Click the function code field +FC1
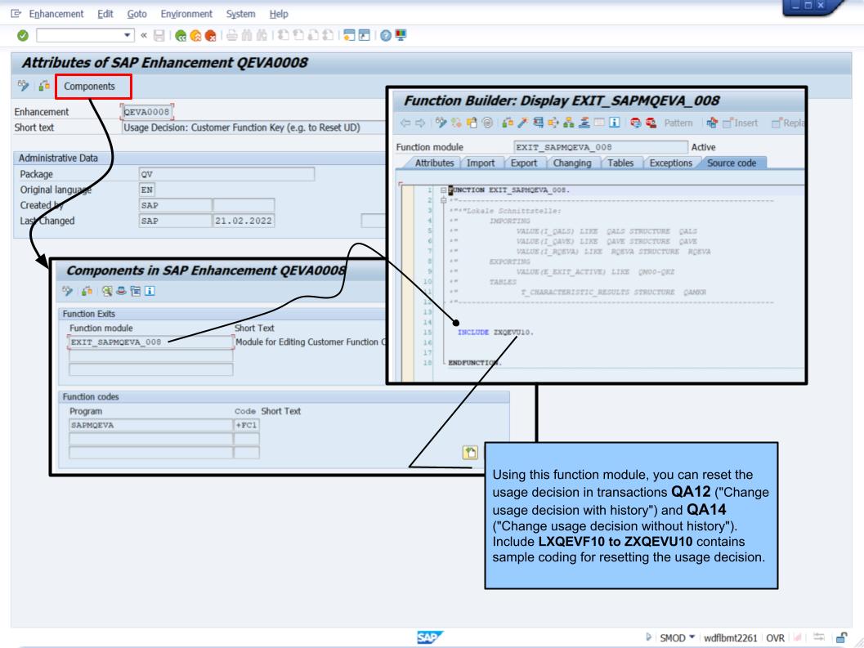The image size is (864, 648). (x=246, y=426)
